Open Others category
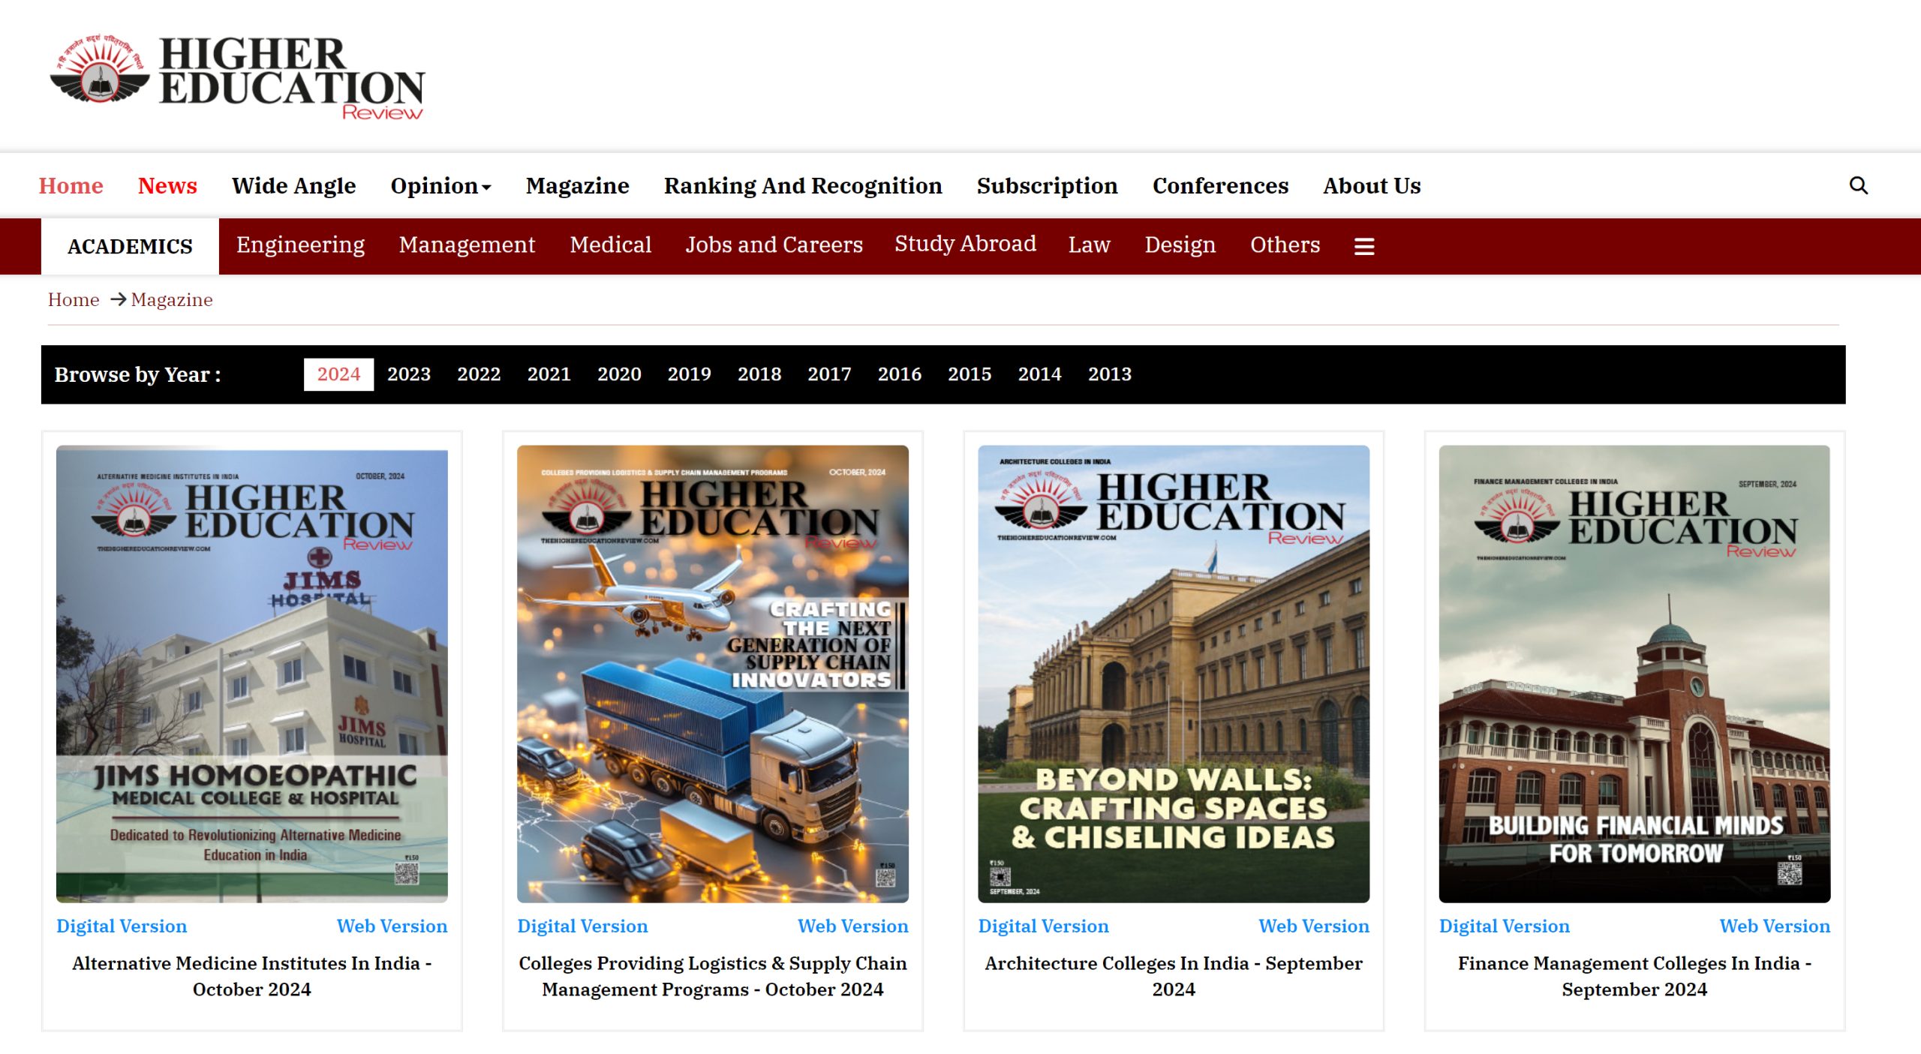This screenshot has width=1921, height=1054. pyautogui.click(x=1285, y=245)
